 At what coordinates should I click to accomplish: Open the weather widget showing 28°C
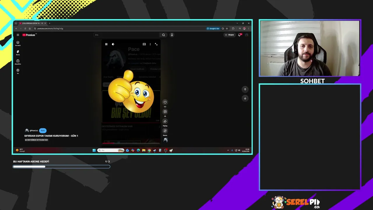click(x=20, y=150)
